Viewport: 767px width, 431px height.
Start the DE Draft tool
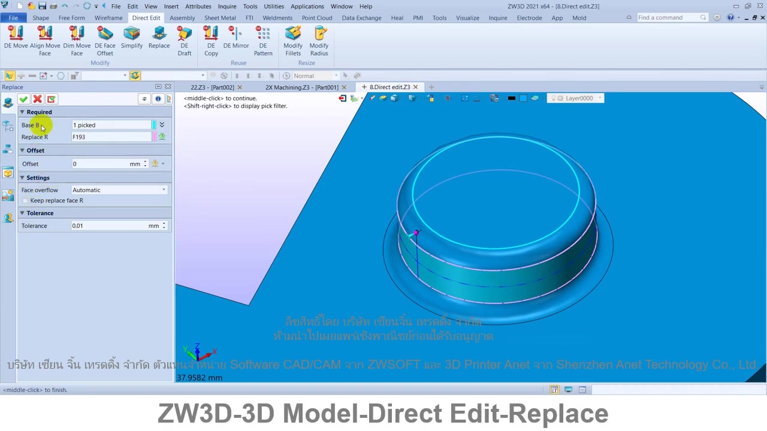(185, 41)
